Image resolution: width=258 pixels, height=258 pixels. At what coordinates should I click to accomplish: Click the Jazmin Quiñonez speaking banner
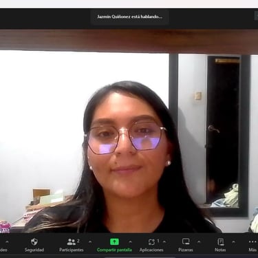tap(130, 17)
